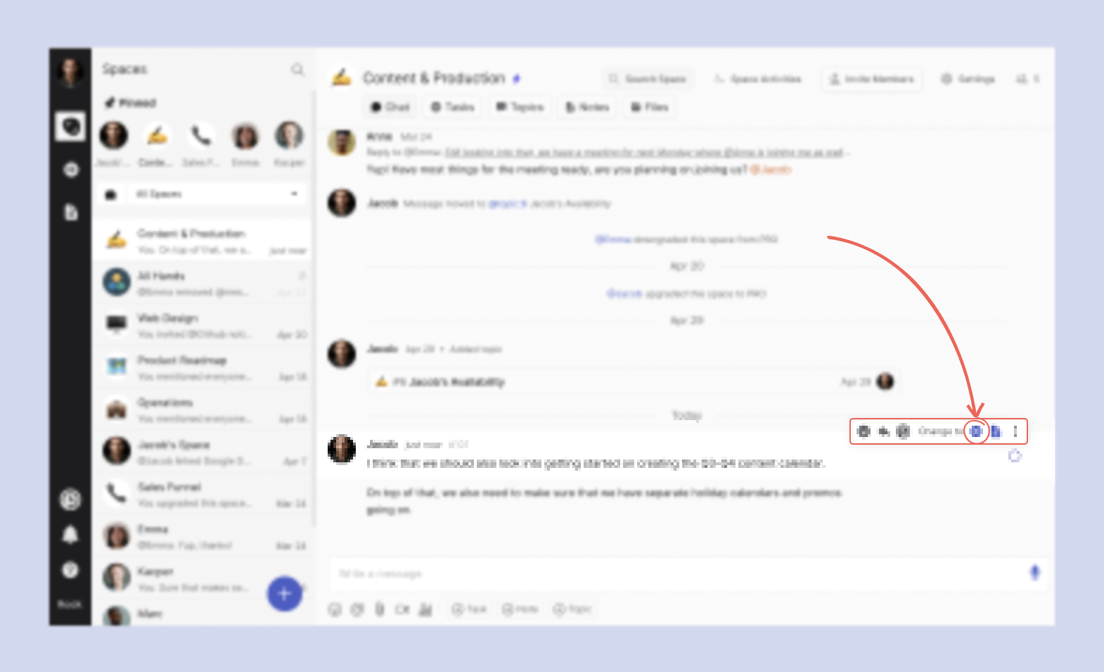Attach a file with the paperclip

tap(380, 609)
